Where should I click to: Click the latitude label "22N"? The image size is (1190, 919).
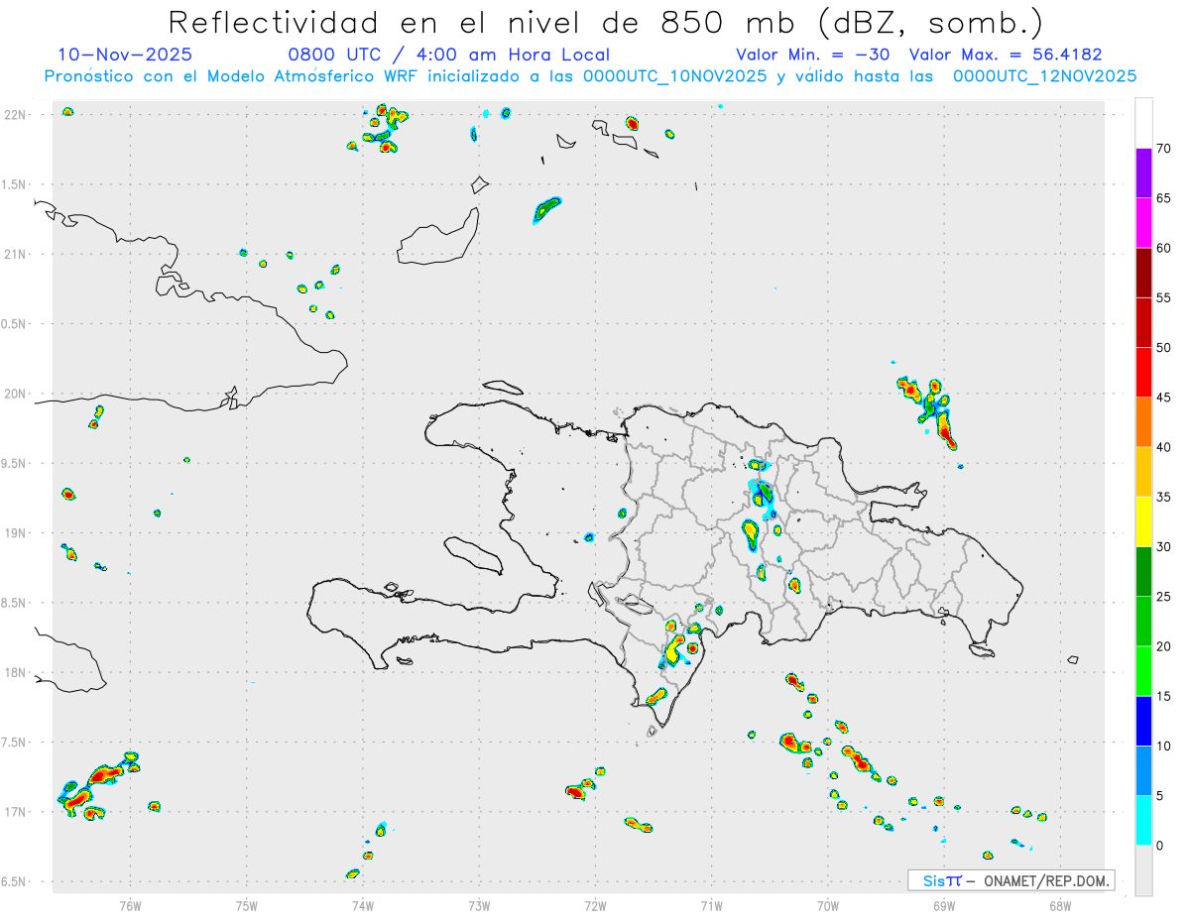[x=17, y=115]
